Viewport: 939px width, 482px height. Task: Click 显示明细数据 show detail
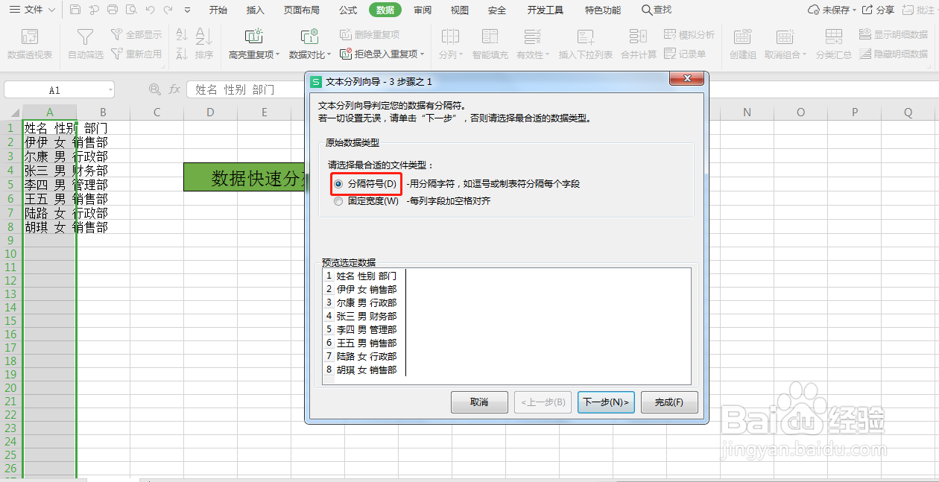[894, 34]
